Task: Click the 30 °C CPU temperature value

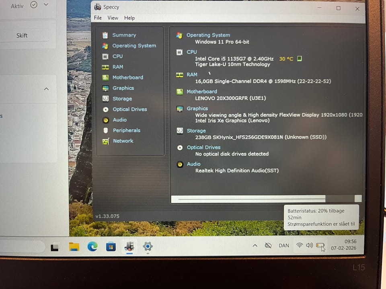Action: pos(286,59)
